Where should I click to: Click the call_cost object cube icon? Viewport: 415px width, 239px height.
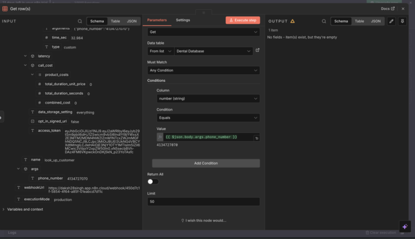[32, 65]
